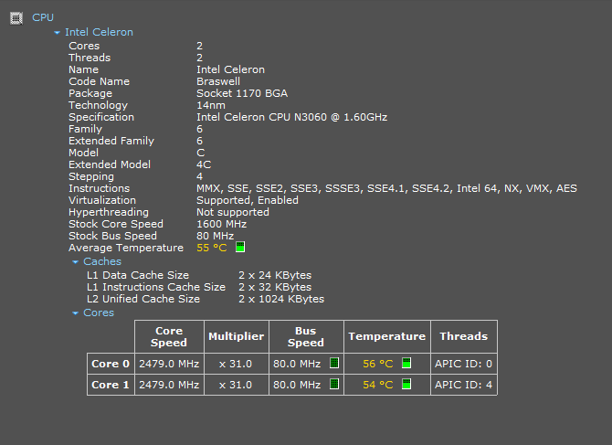The width and height of the screenshot is (612, 445).
Task: Click the Instructions list starting with MMX
Action: pyautogui.click(x=386, y=188)
